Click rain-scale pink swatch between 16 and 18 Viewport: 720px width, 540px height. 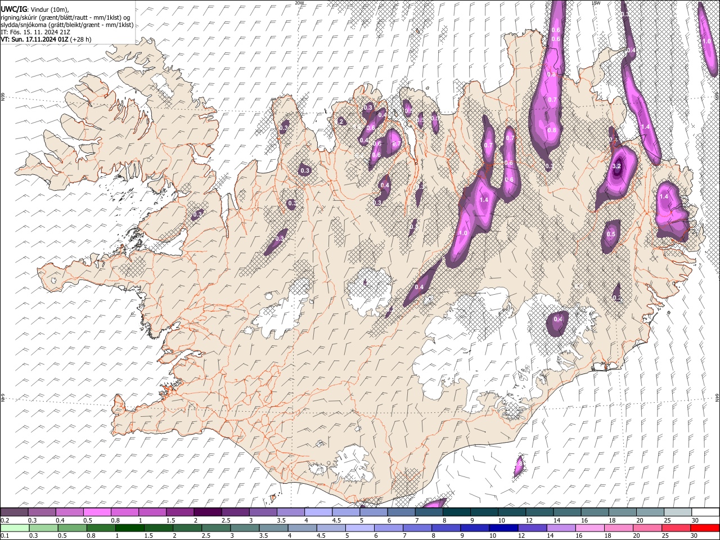[591, 528]
